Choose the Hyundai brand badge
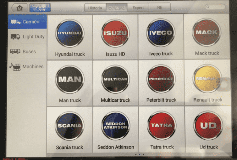237x160 pixels. [x=70, y=33]
